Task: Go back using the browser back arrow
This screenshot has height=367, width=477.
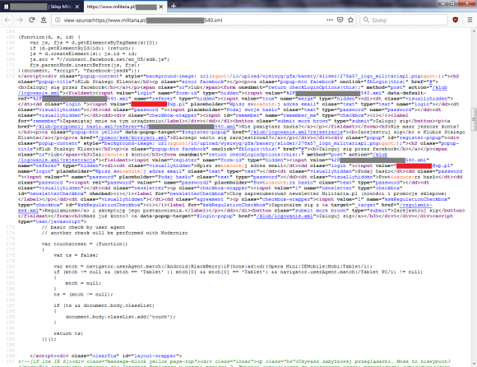Action: click(7, 20)
